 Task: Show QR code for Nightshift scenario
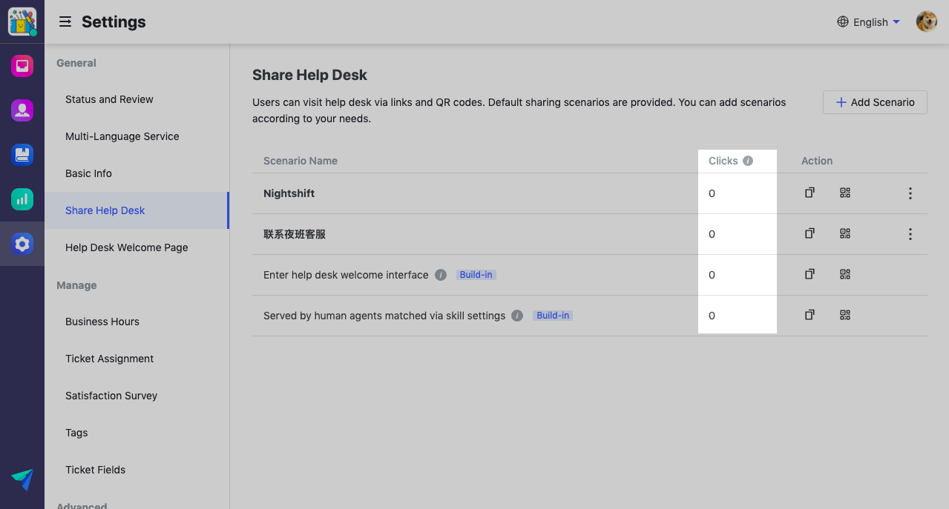[844, 193]
